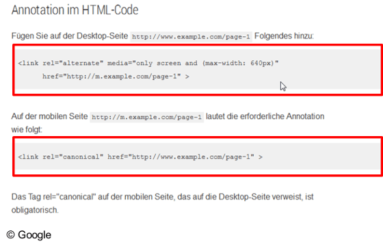Click the text 'lautet die erforderliche Annotation'
The width and height of the screenshot is (383, 251).
click(x=265, y=116)
